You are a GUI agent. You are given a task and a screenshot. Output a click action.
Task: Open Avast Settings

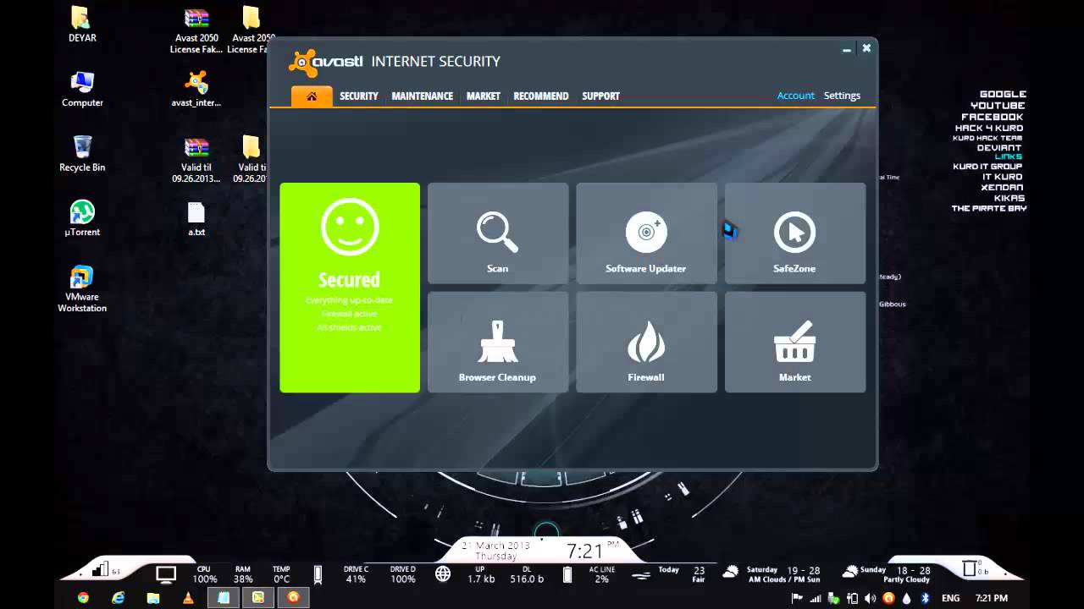tap(842, 96)
